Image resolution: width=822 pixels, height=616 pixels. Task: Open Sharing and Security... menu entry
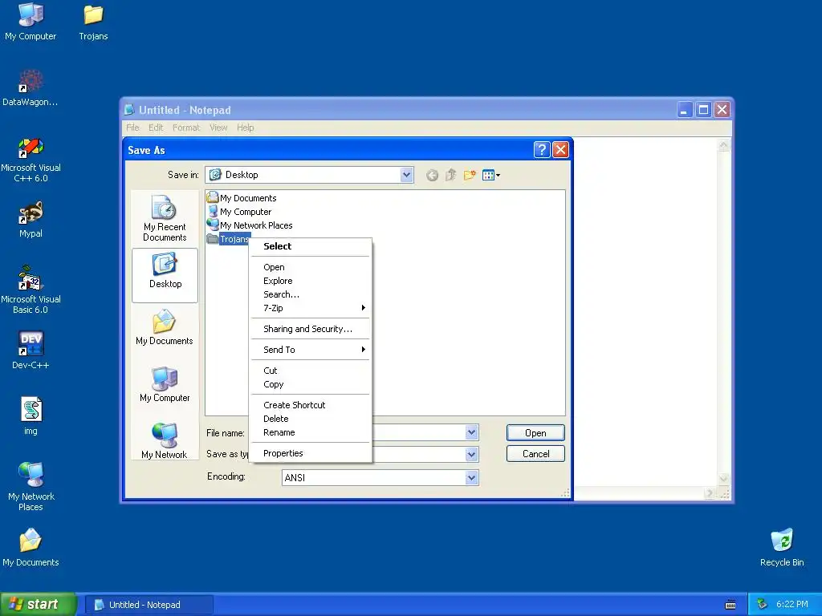pos(311,329)
